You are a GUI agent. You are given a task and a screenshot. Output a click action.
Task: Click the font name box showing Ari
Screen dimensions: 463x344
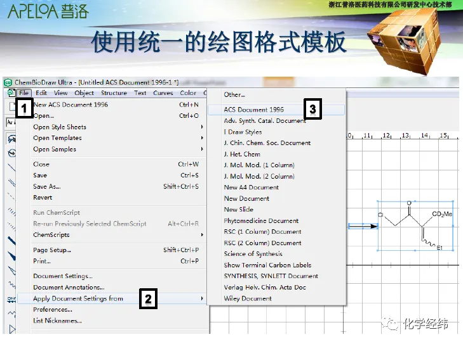[11, 122]
